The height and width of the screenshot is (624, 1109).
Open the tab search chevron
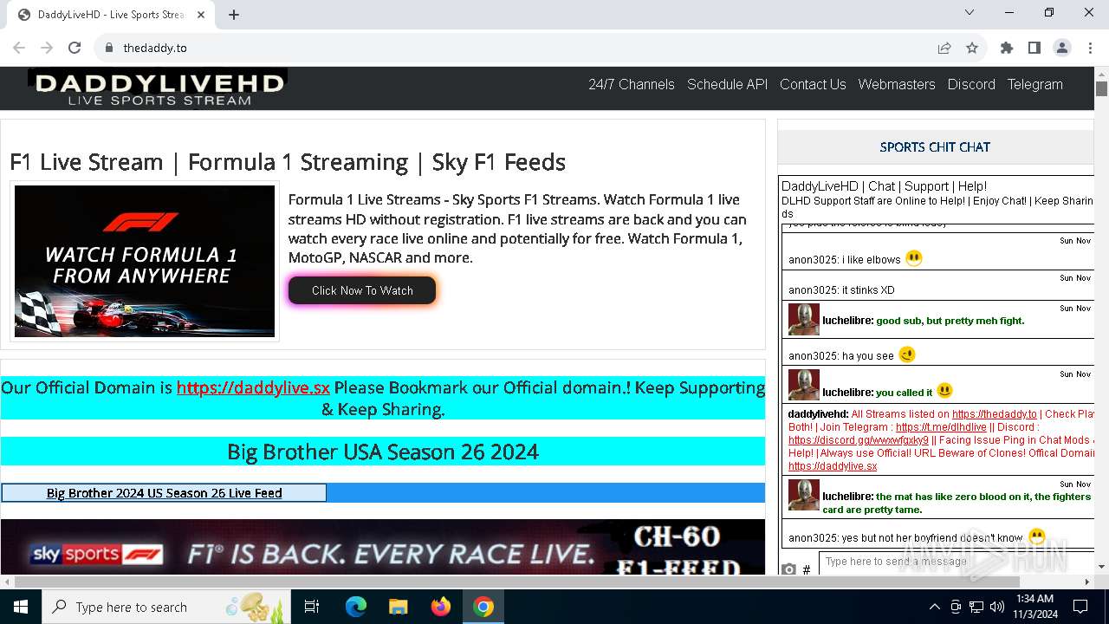tap(970, 12)
